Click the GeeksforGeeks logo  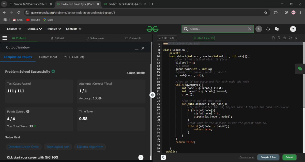pos(152,29)
